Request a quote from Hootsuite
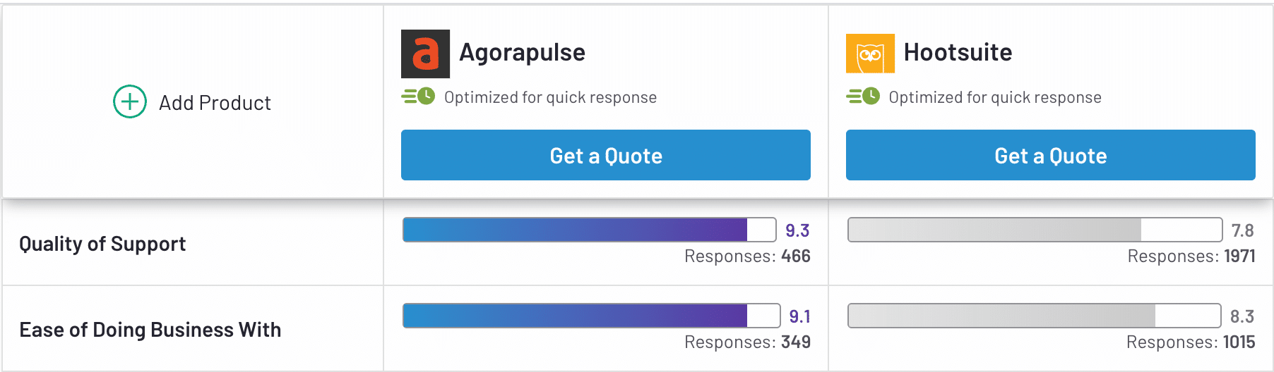The image size is (1274, 372). 1050,155
